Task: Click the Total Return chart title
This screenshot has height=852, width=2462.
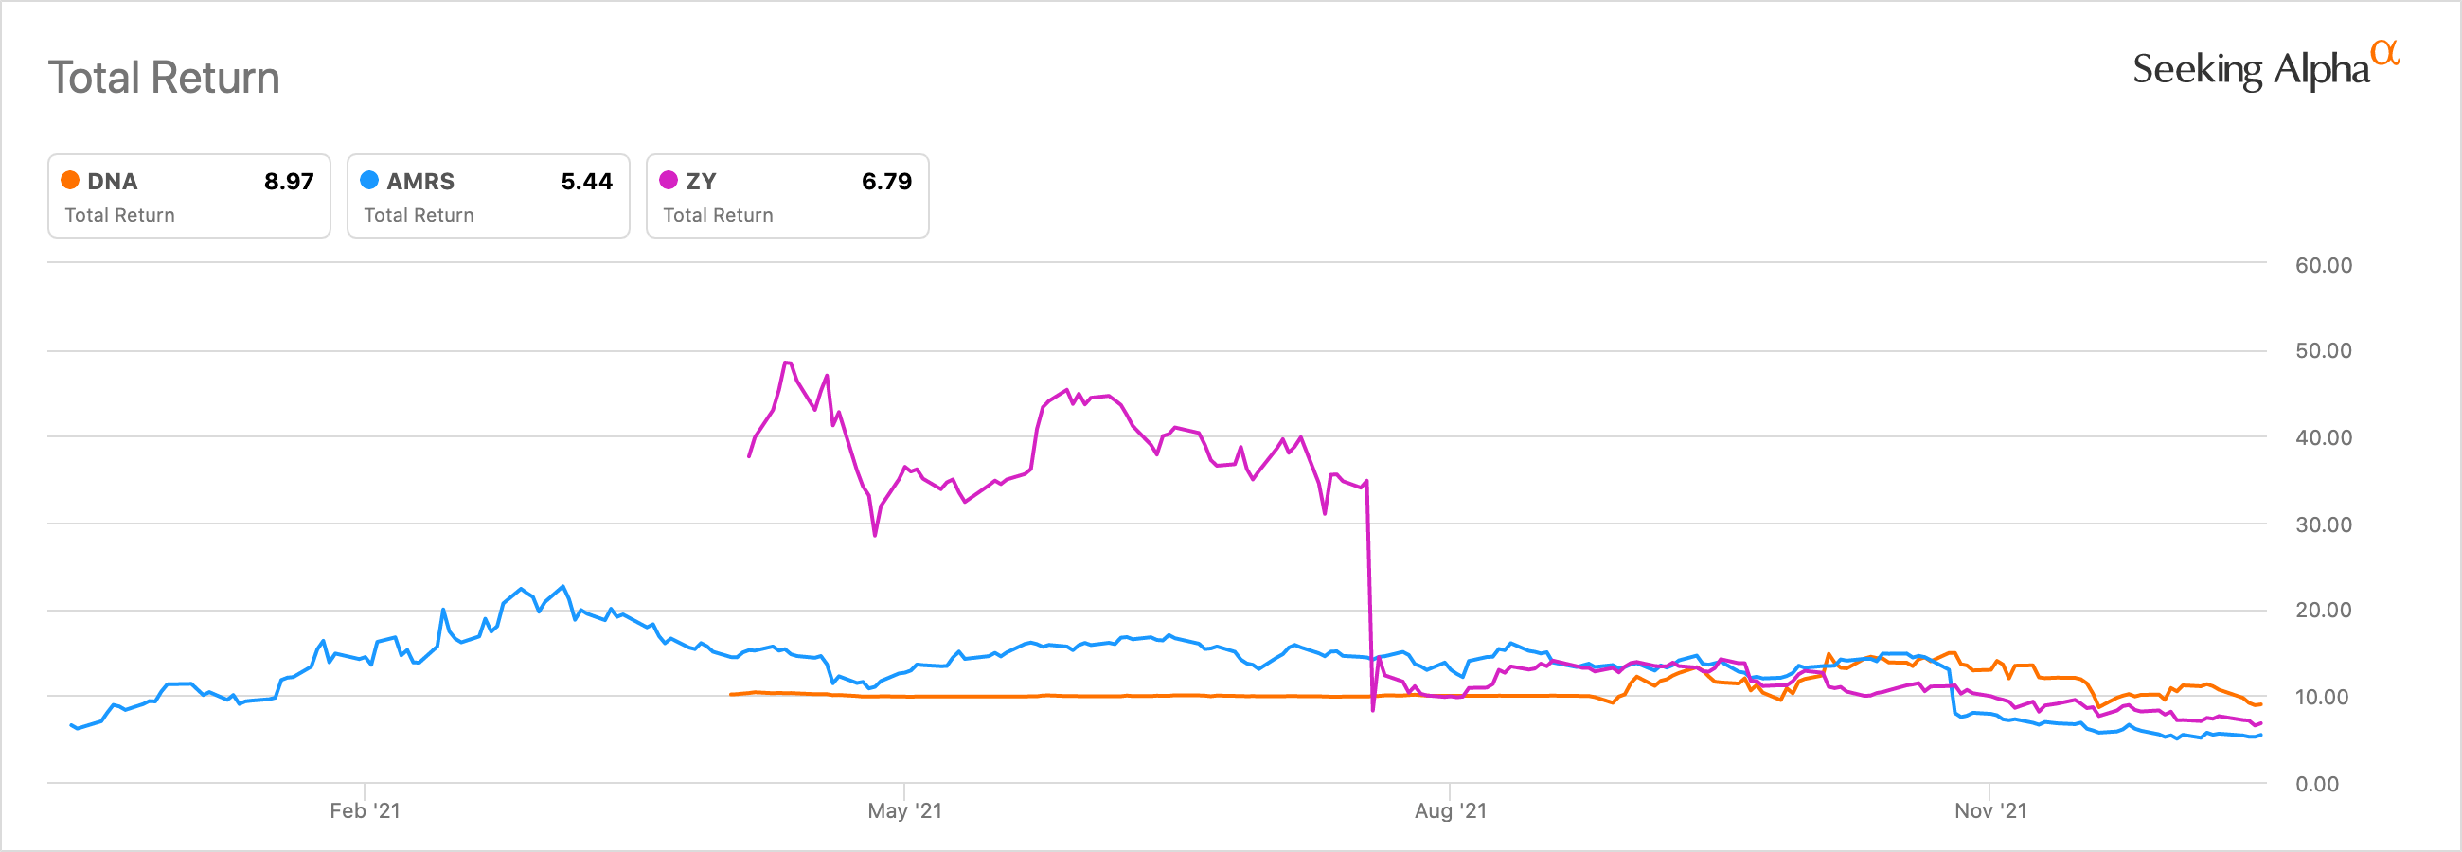Action: click(x=165, y=79)
